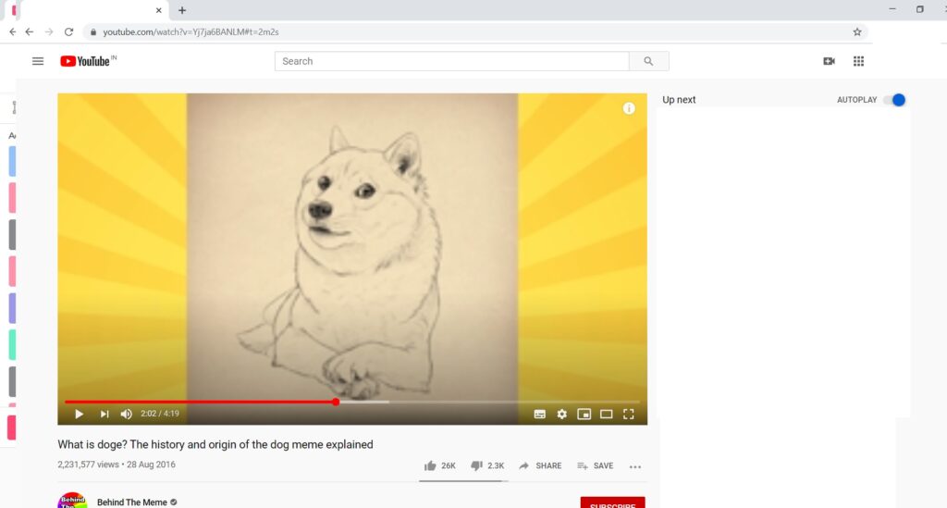
Task: Toggle subtitles/closed captions
Action: [x=540, y=414]
